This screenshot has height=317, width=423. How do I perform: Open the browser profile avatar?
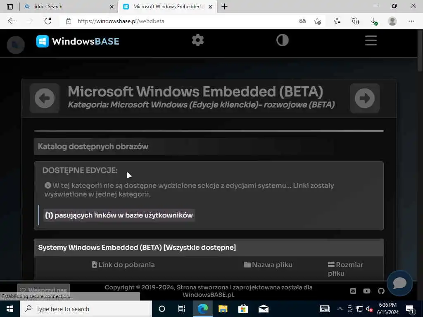coord(392,21)
